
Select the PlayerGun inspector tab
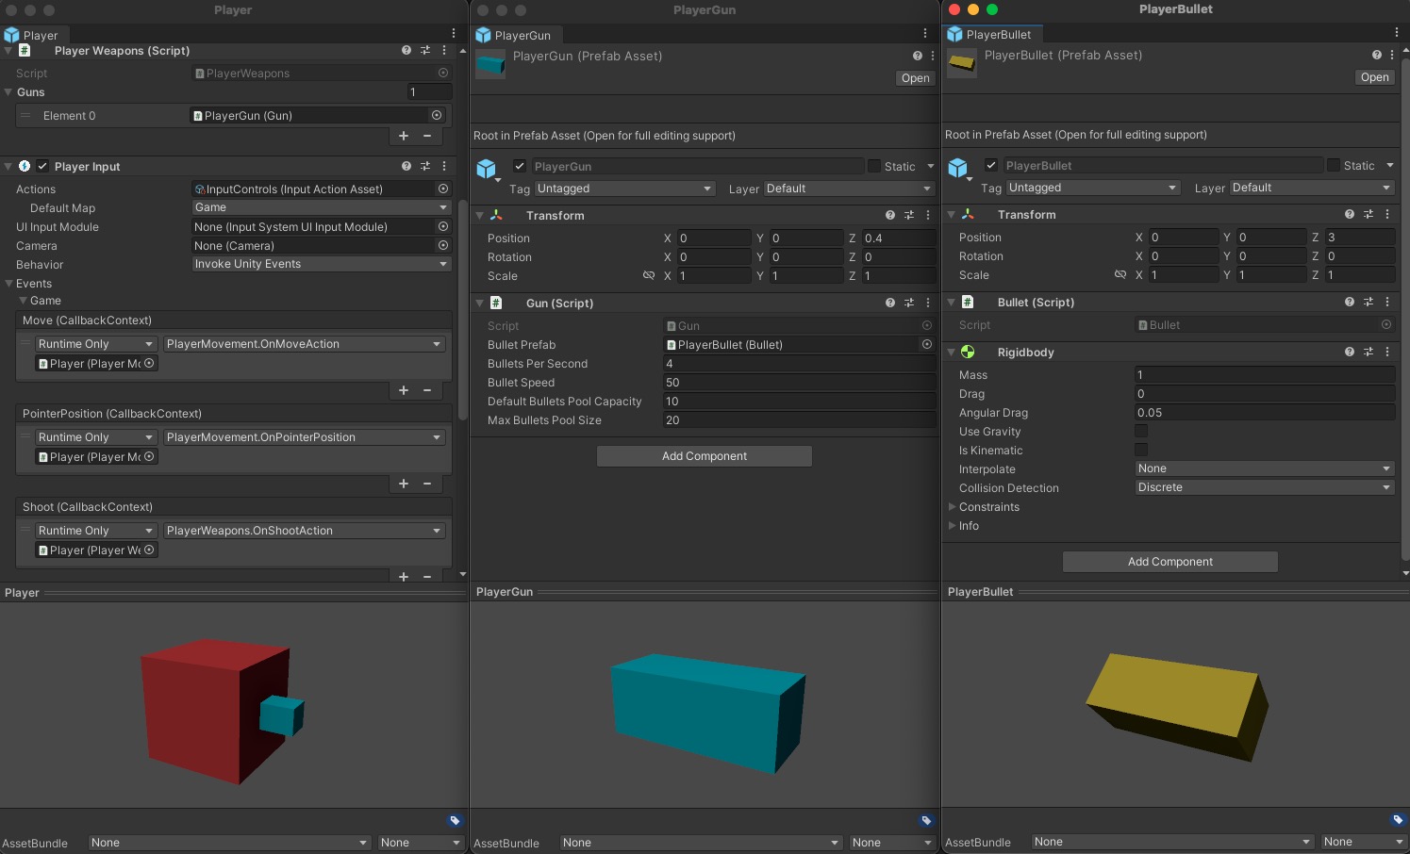click(514, 35)
